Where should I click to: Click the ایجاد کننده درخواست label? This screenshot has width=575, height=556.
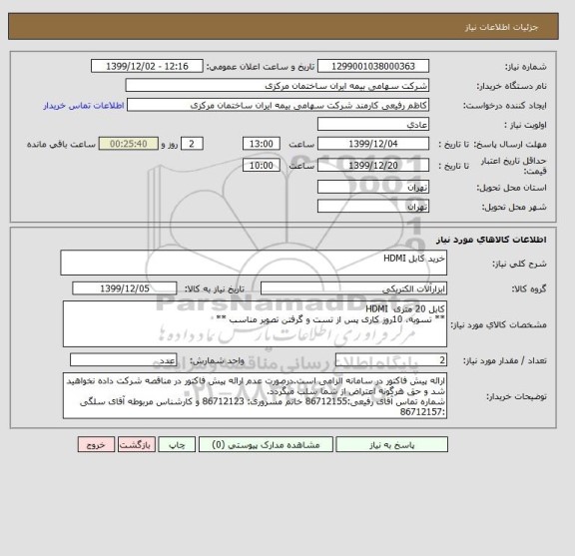[504, 106]
